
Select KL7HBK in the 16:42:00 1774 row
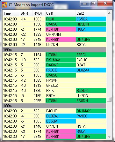[x=61, y=29]
